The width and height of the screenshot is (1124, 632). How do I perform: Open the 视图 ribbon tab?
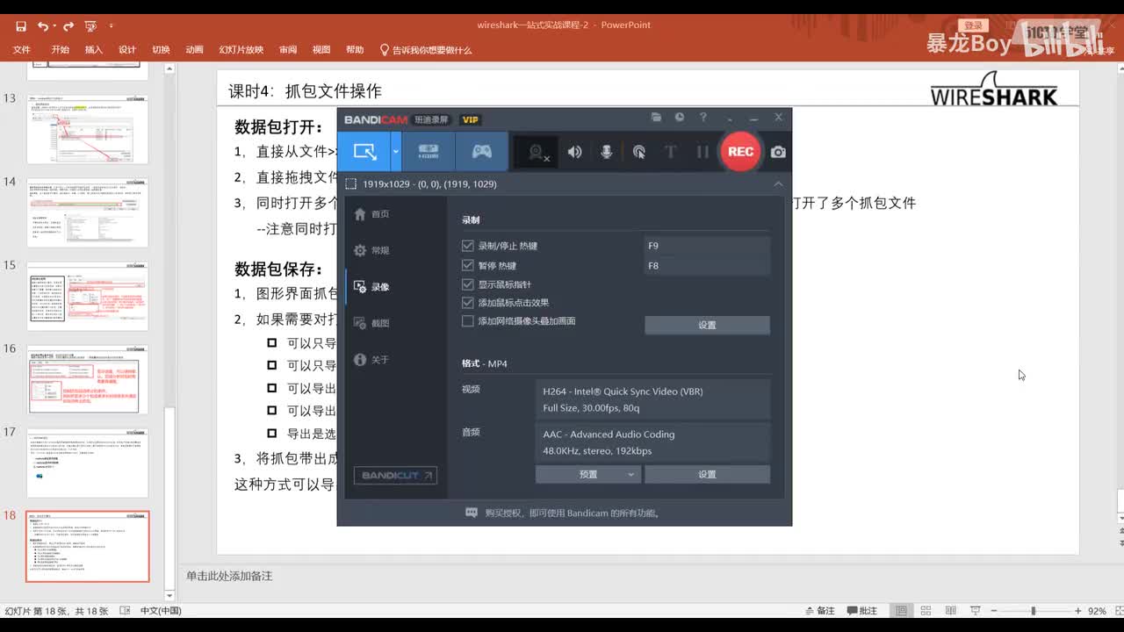(x=321, y=50)
